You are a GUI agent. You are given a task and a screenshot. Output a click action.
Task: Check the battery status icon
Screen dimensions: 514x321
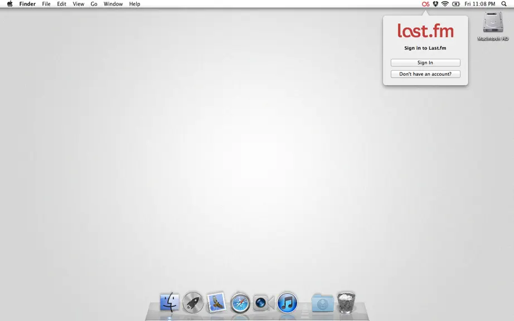click(456, 4)
